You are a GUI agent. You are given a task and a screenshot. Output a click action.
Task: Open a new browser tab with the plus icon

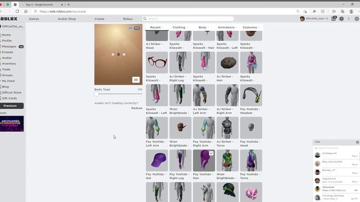pos(69,4)
